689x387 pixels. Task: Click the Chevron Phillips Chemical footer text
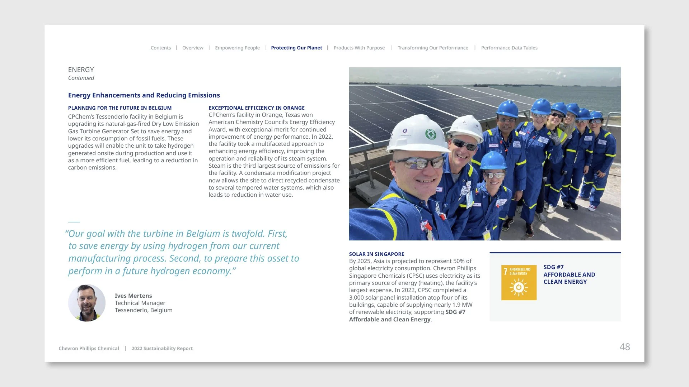pos(89,348)
